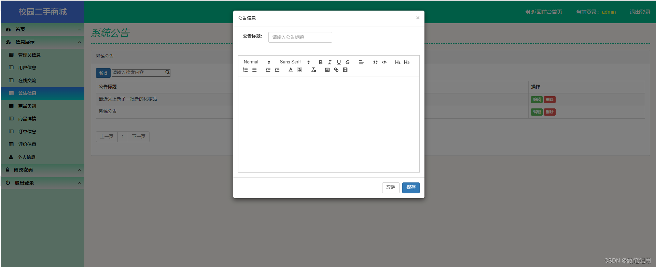
Task: Click the 返回前台首页 link in header
Action: pyautogui.click(x=544, y=12)
